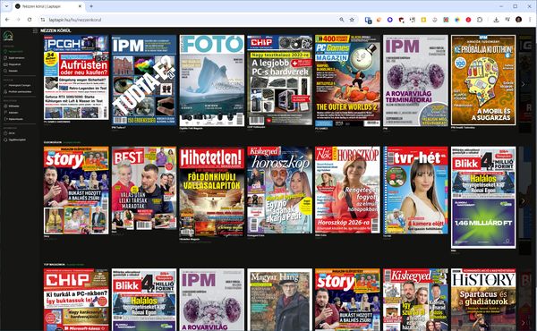Click the 'Hihetetlen Magazin' caption under its cover
This screenshot has width=537, height=331.
click(190, 239)
